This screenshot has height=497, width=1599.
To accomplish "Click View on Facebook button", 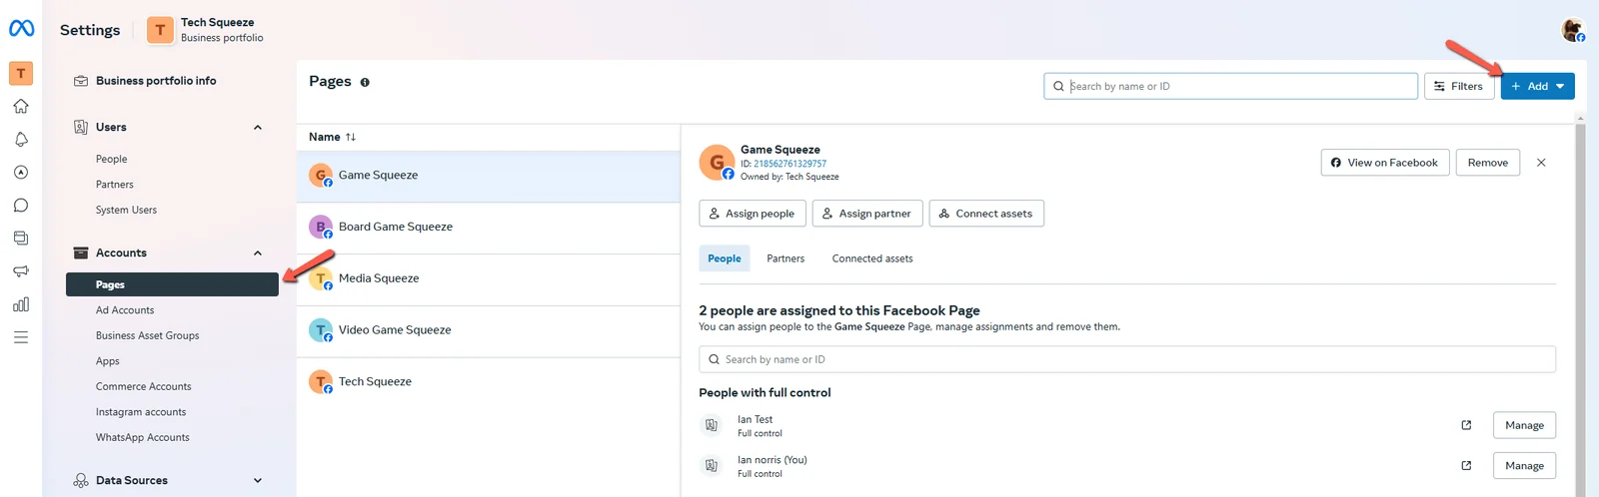I will (x=1385, y=163).
